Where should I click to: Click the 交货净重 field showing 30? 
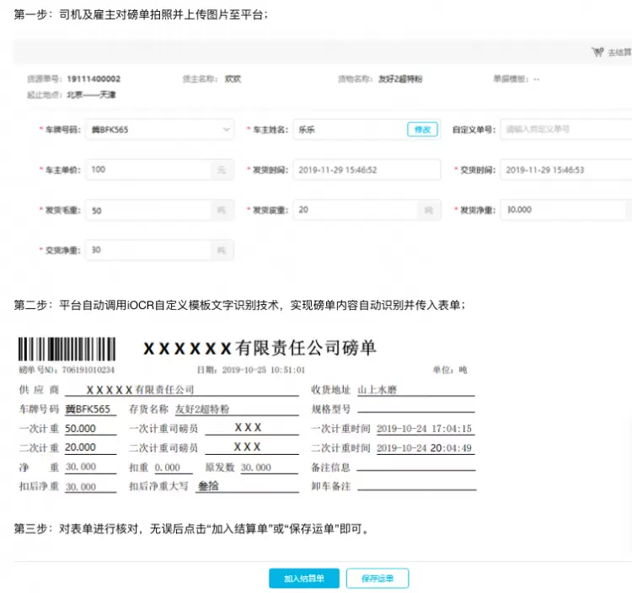(x=147, y=250)
